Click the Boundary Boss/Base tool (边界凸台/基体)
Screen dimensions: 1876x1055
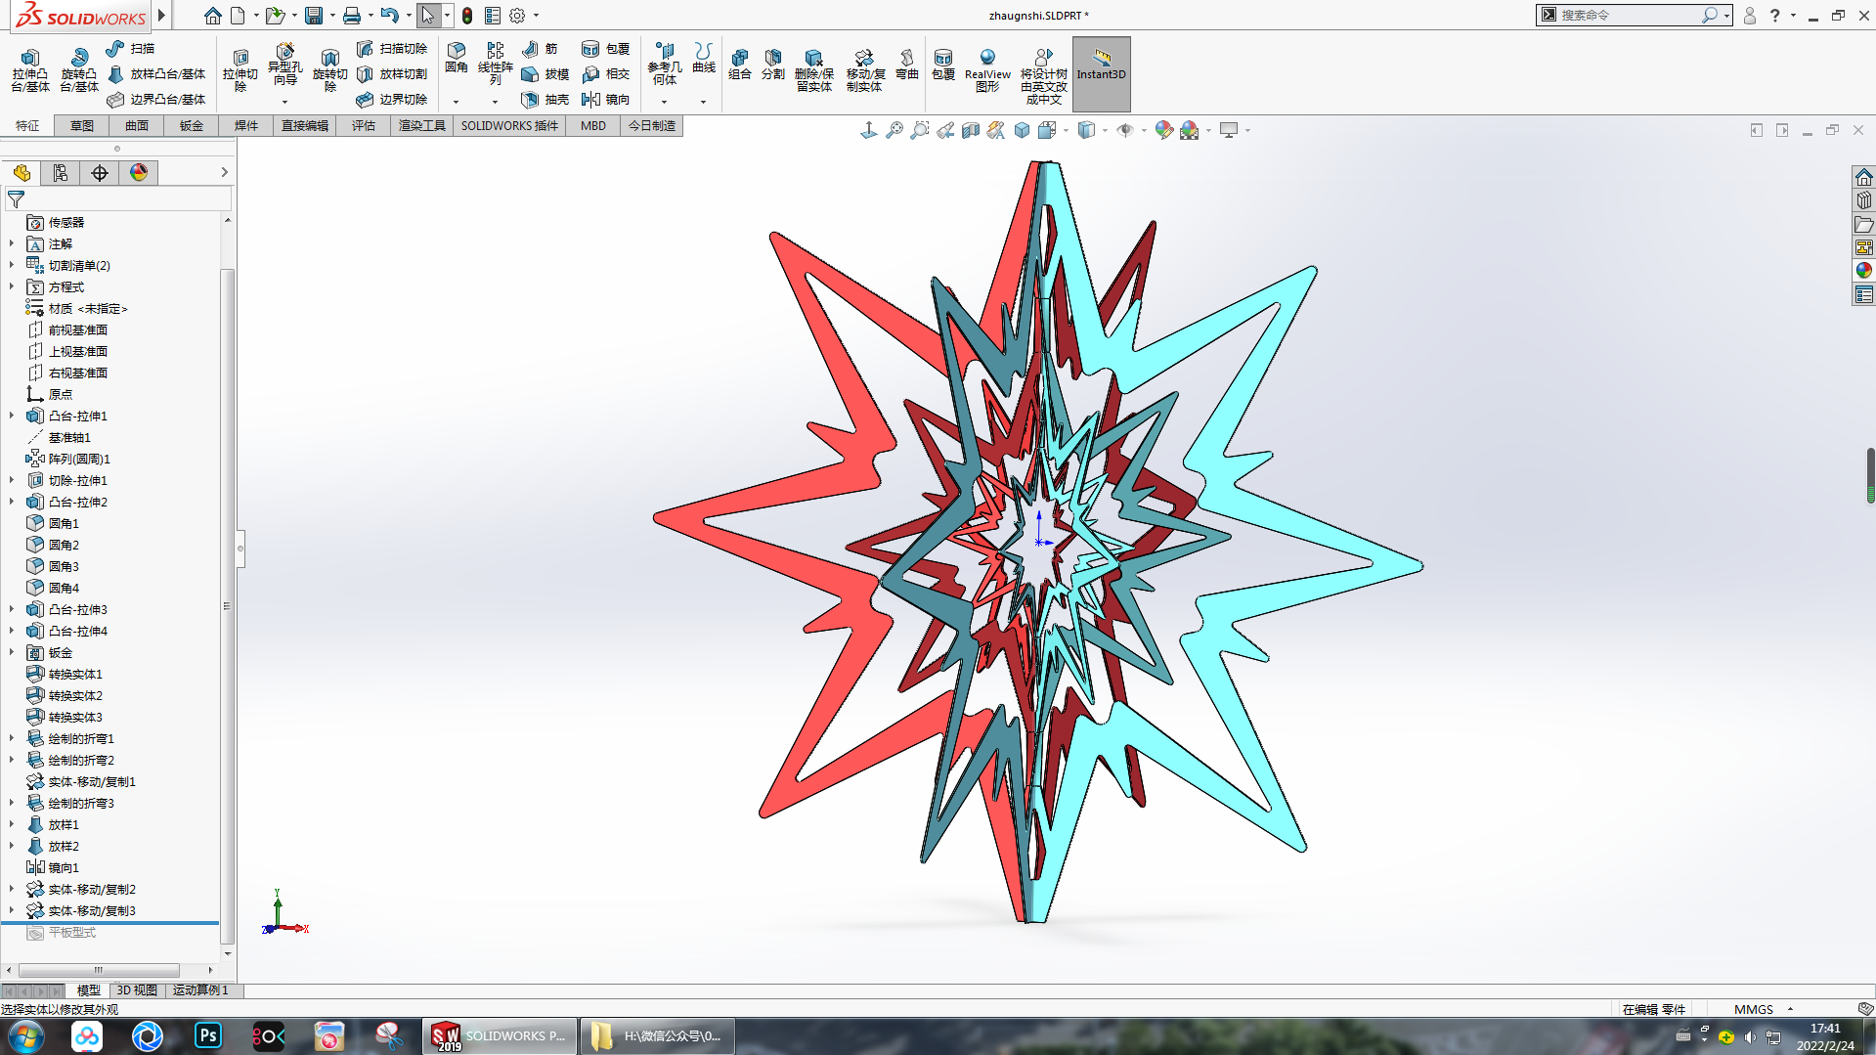156,99
